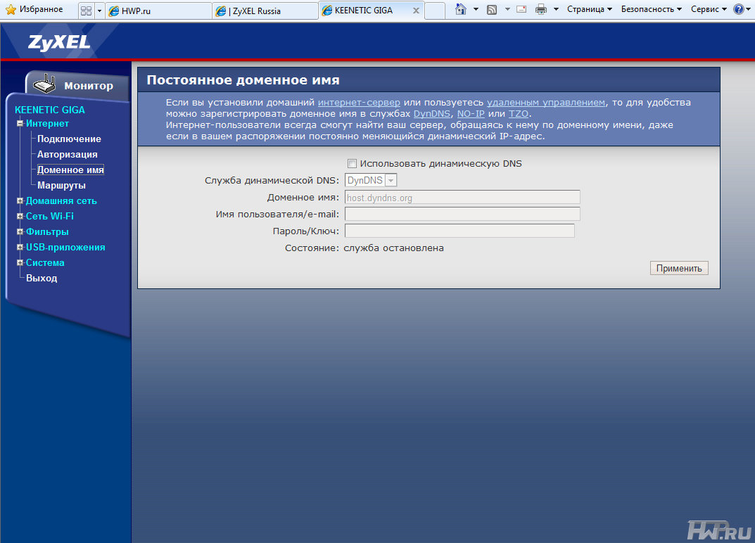
Task: Click the ZyXEL logo
Action: [59, 42]
